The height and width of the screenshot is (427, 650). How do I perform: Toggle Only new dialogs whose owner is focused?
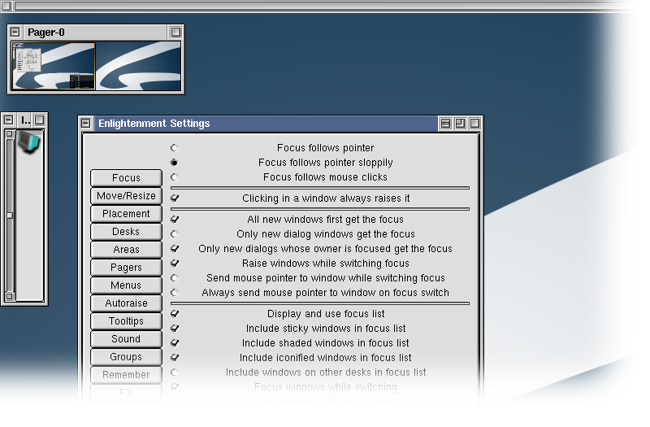point(175,248)
